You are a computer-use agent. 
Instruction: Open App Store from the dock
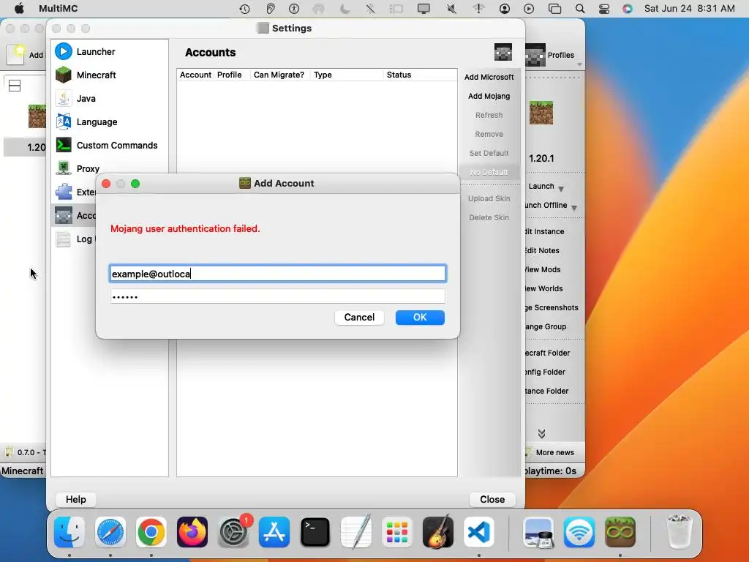point(274,532)
